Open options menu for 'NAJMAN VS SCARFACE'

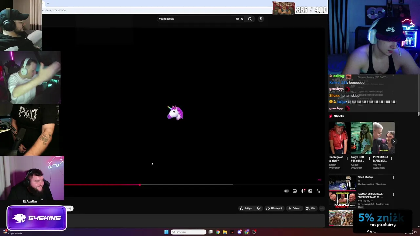click(393, 194)
